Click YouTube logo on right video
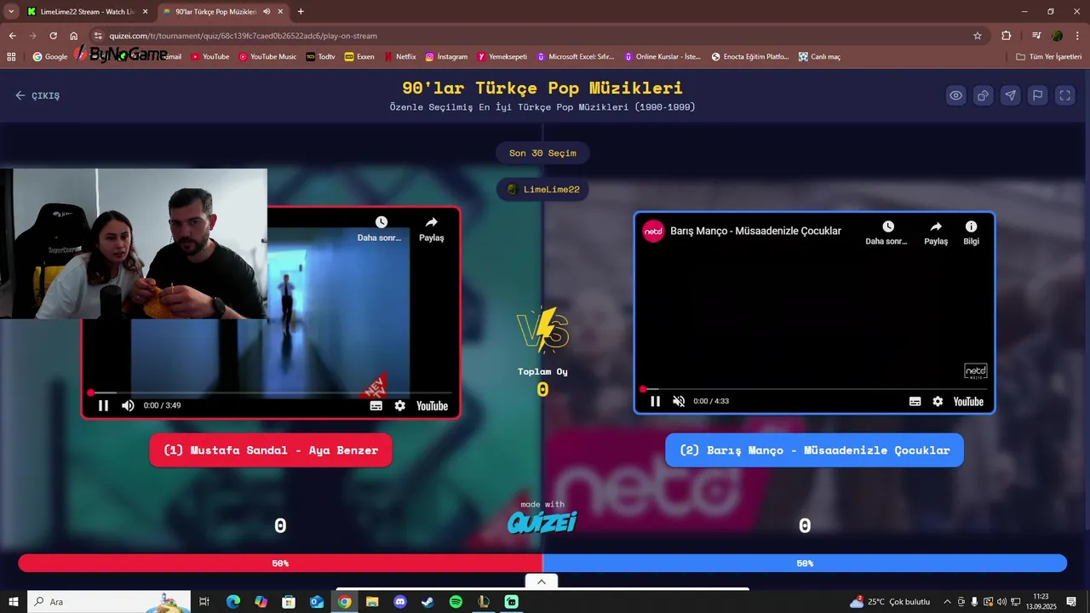 click(968, 401)
